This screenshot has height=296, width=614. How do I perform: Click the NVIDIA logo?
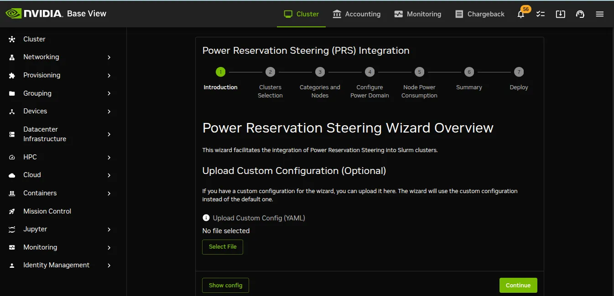point(34,14)
